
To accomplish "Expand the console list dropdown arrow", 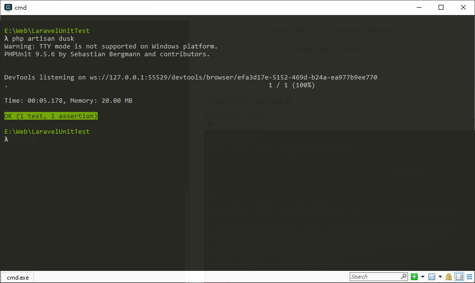I will tap(440, 277).
